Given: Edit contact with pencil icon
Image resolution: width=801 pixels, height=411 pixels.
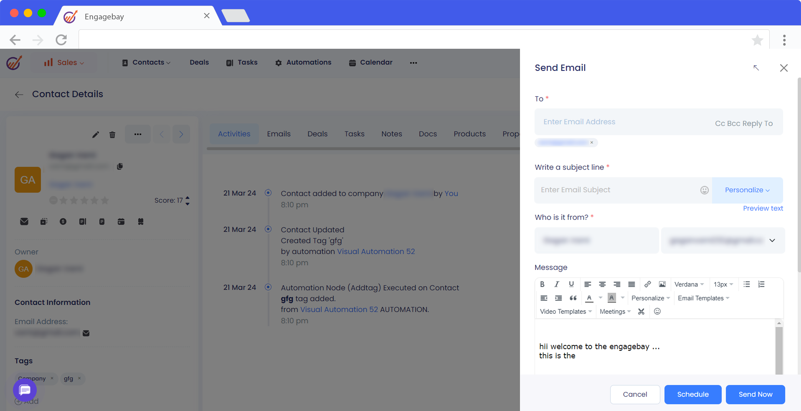Looking at the screenshot, I should pyautogui.click(x=96, y=134).
